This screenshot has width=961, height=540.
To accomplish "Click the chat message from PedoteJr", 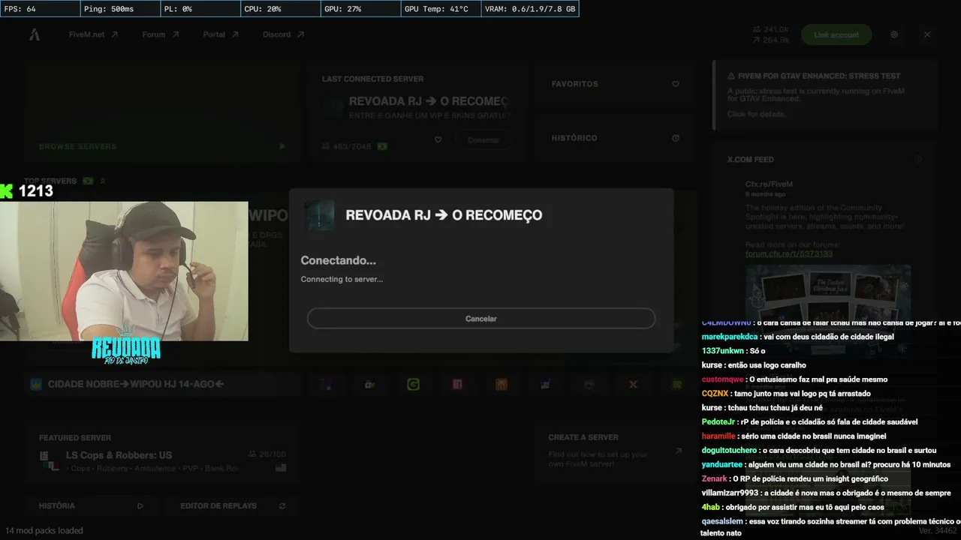I will 809,422.
